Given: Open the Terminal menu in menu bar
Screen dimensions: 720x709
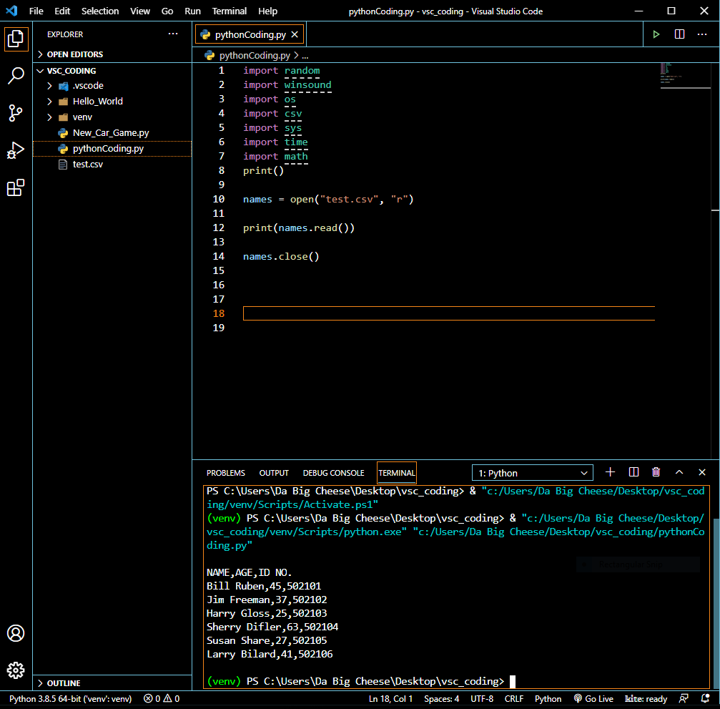Looking at the screenshot, I should point(230,11).
